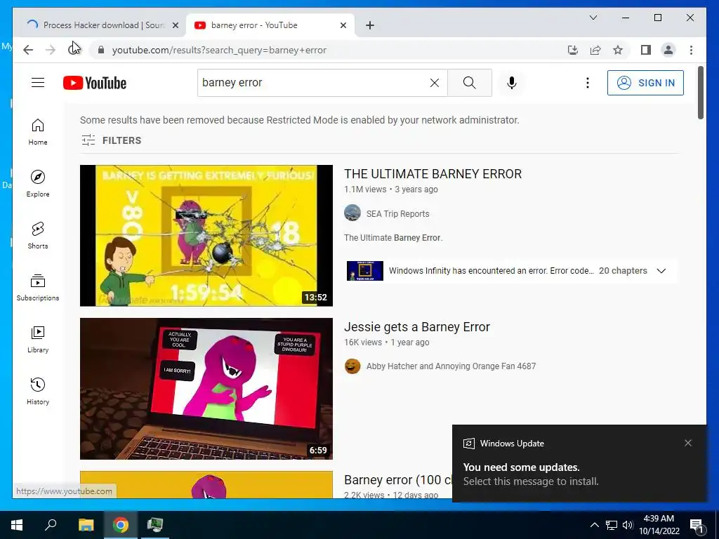Click the browser back arrow

(x=28, y=50)
